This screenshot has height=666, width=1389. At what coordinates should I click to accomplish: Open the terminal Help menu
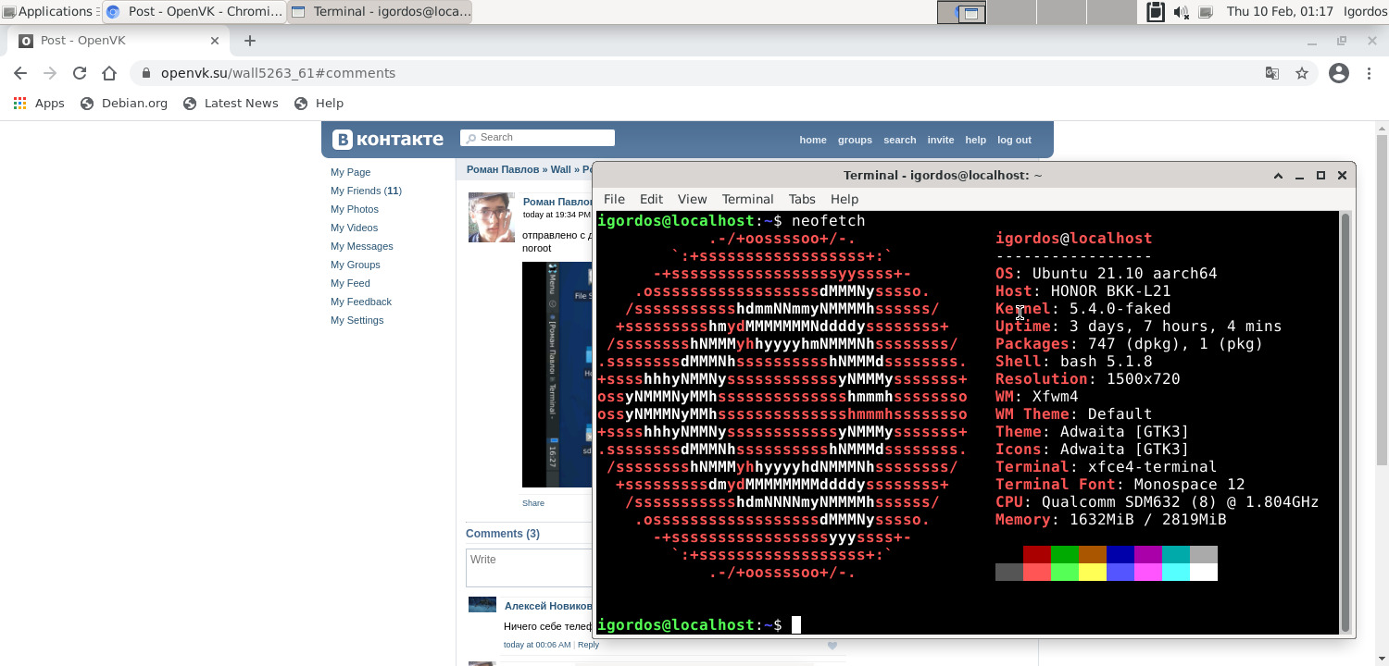click(845, 199)
